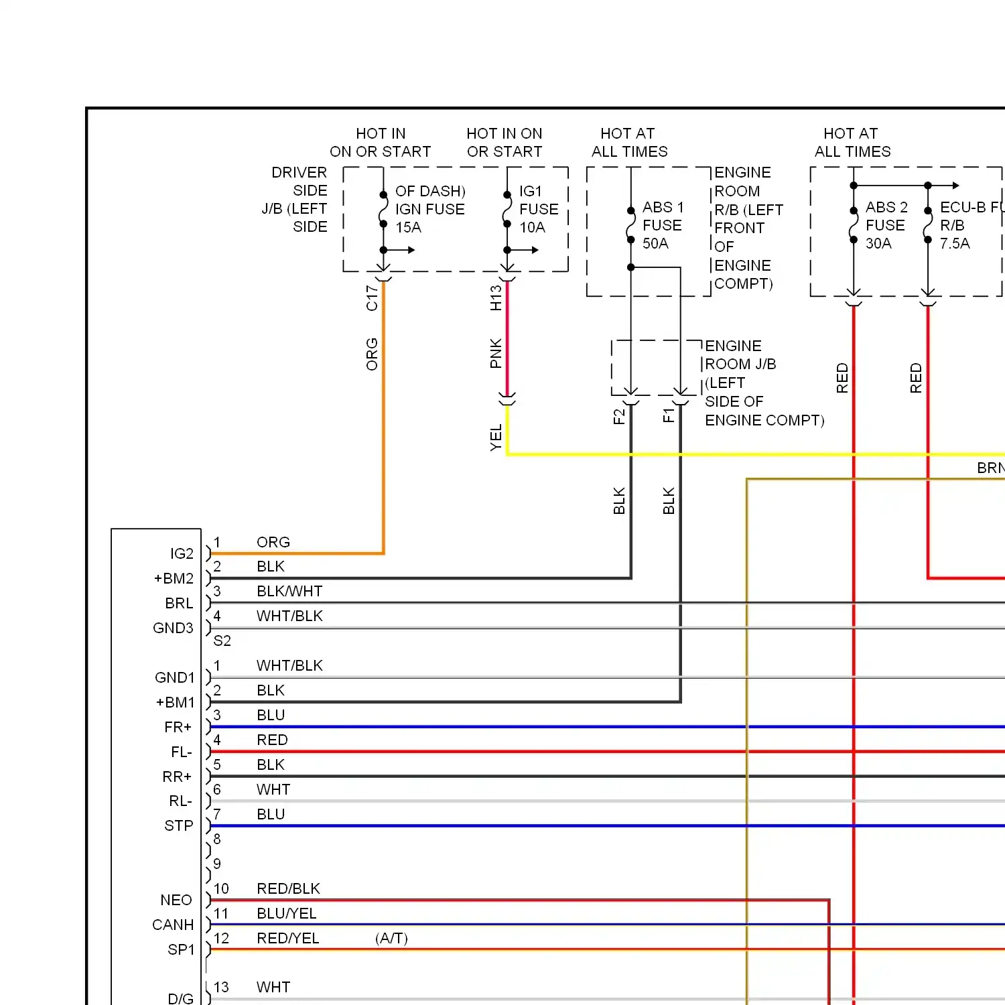The height and width of the screenshot is (1005, 1005).
Task: Select HOT IN ON OR START above IG1
Action: [505, 142]
